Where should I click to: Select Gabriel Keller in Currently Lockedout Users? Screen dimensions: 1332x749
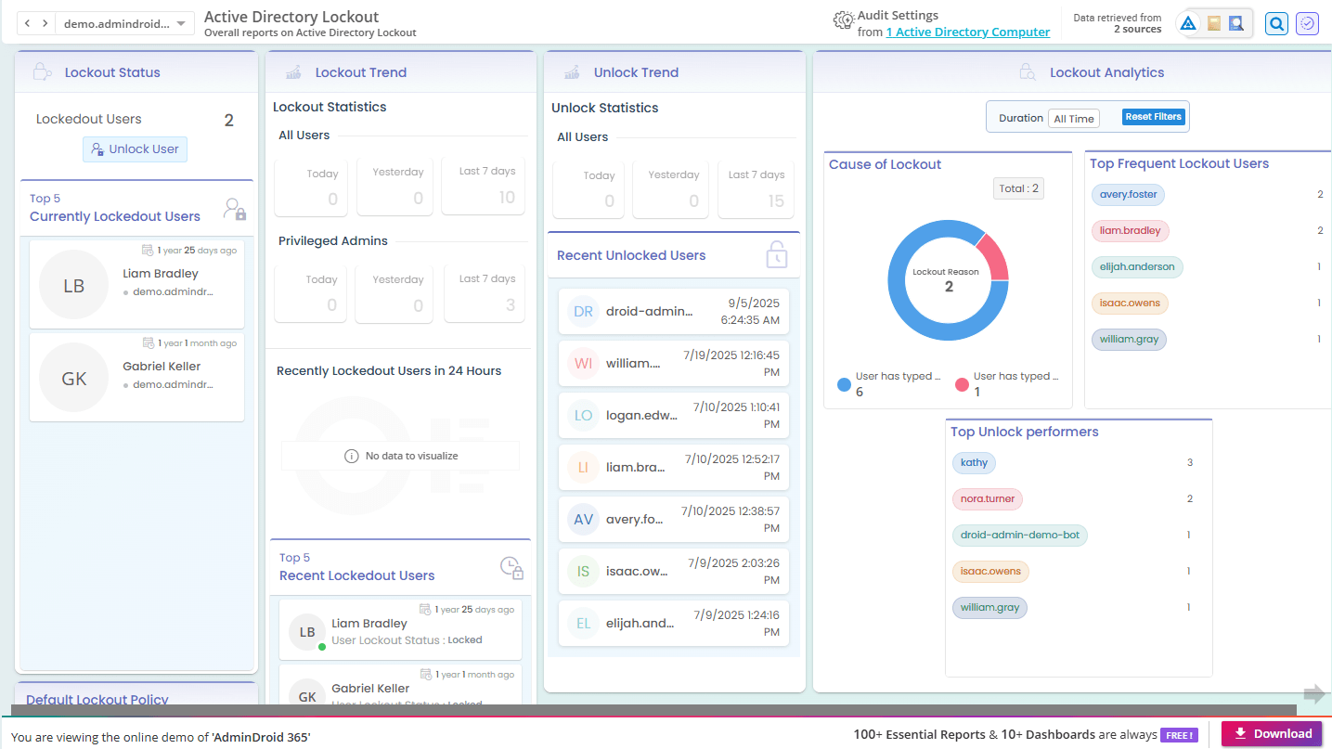tap(136, 378)
